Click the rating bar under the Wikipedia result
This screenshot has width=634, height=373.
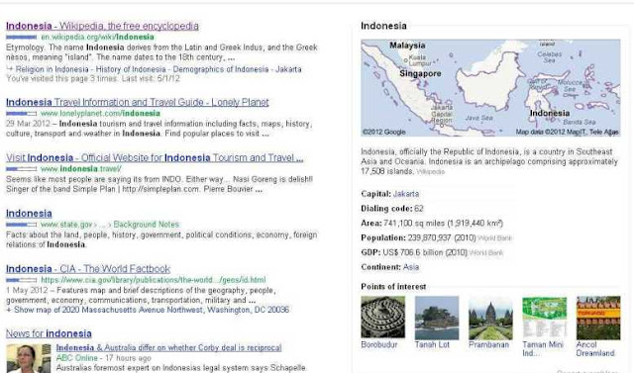tap(22, 38)
